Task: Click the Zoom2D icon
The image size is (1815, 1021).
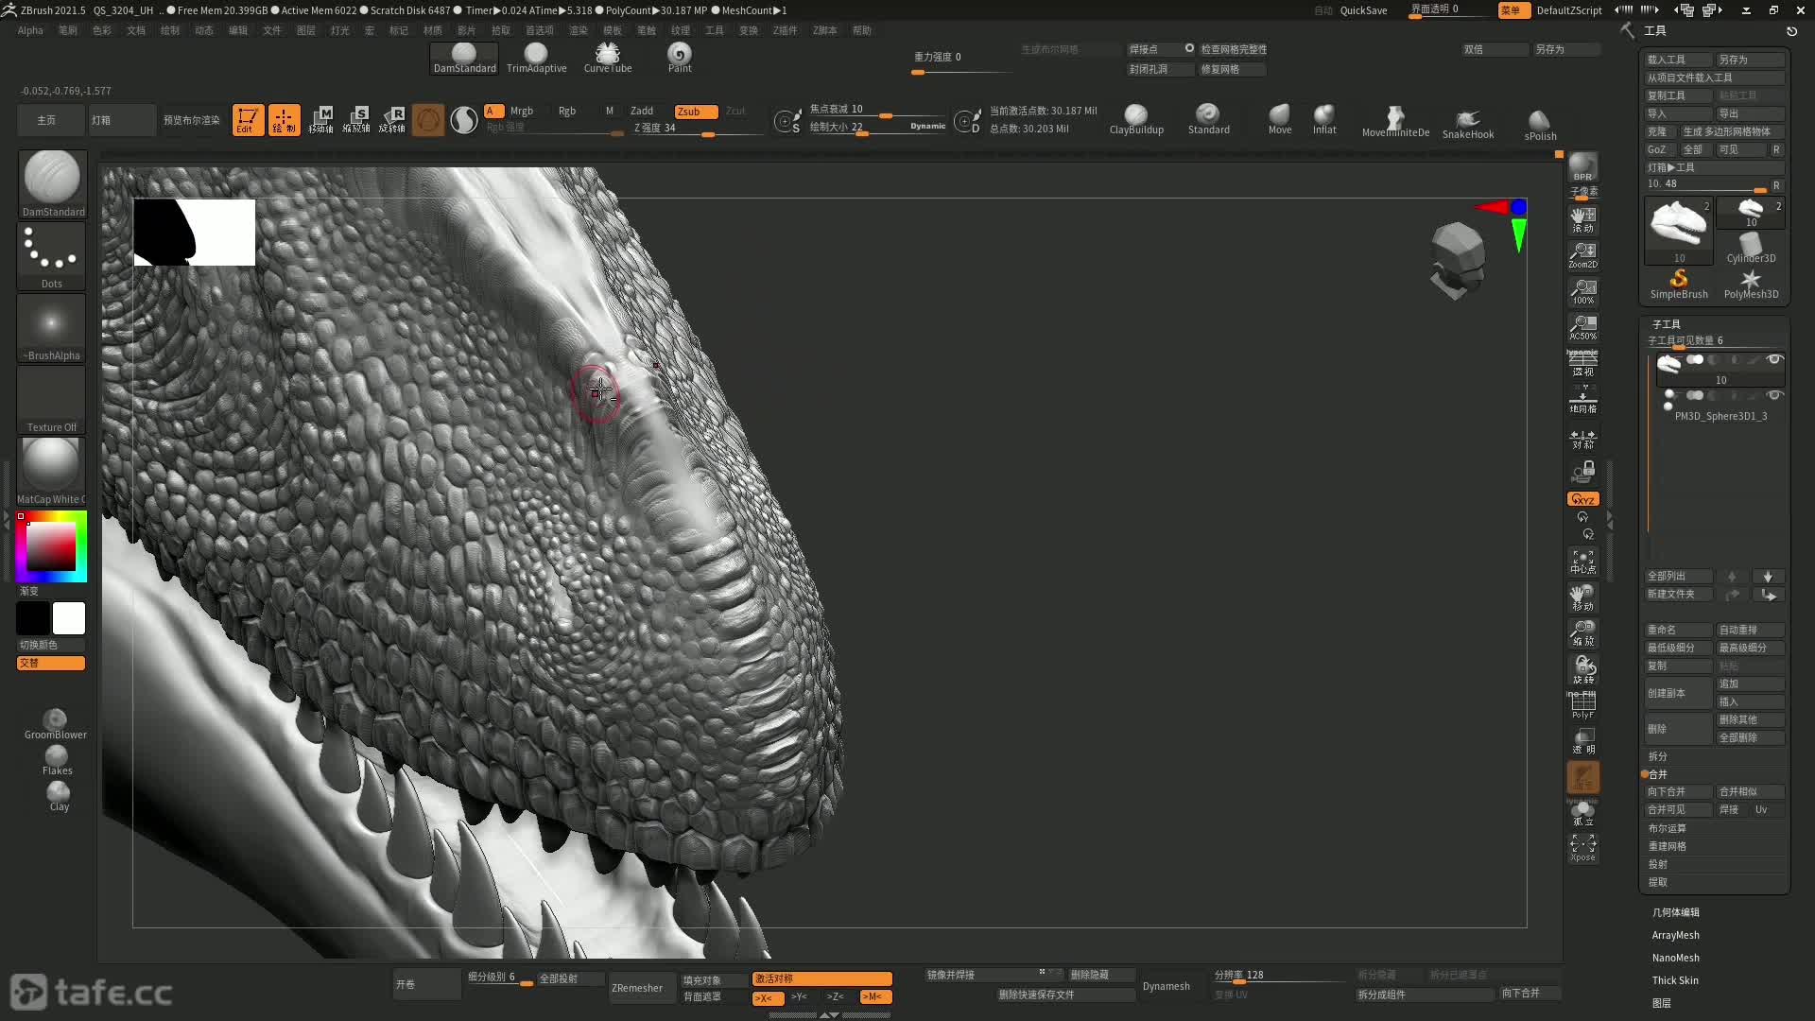Action: pos(1582,255)
